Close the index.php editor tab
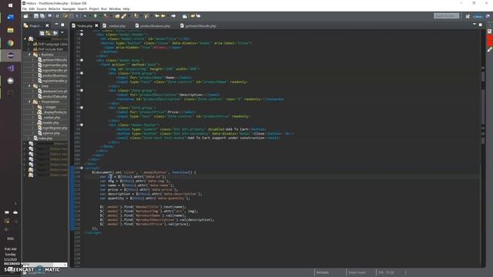This screenshot has width=493, height=277. click(x=96, y=25)
